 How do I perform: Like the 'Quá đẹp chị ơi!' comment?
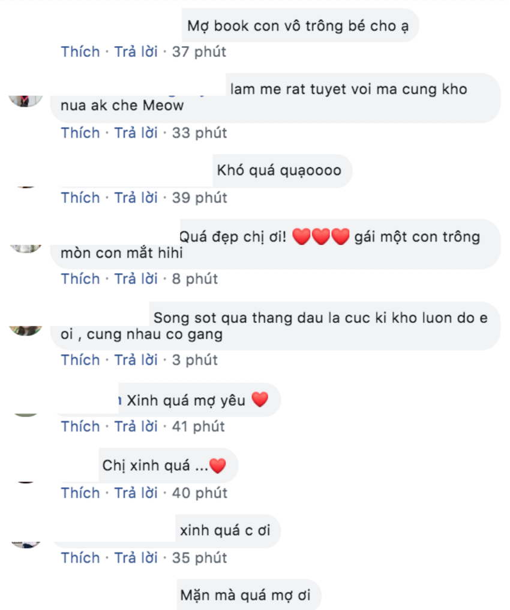coord(80,279)
